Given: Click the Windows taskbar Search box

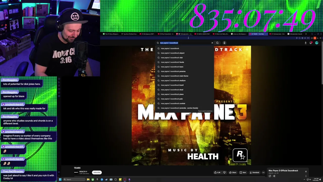Looking at the screenshot, I should tap(74, 179).
